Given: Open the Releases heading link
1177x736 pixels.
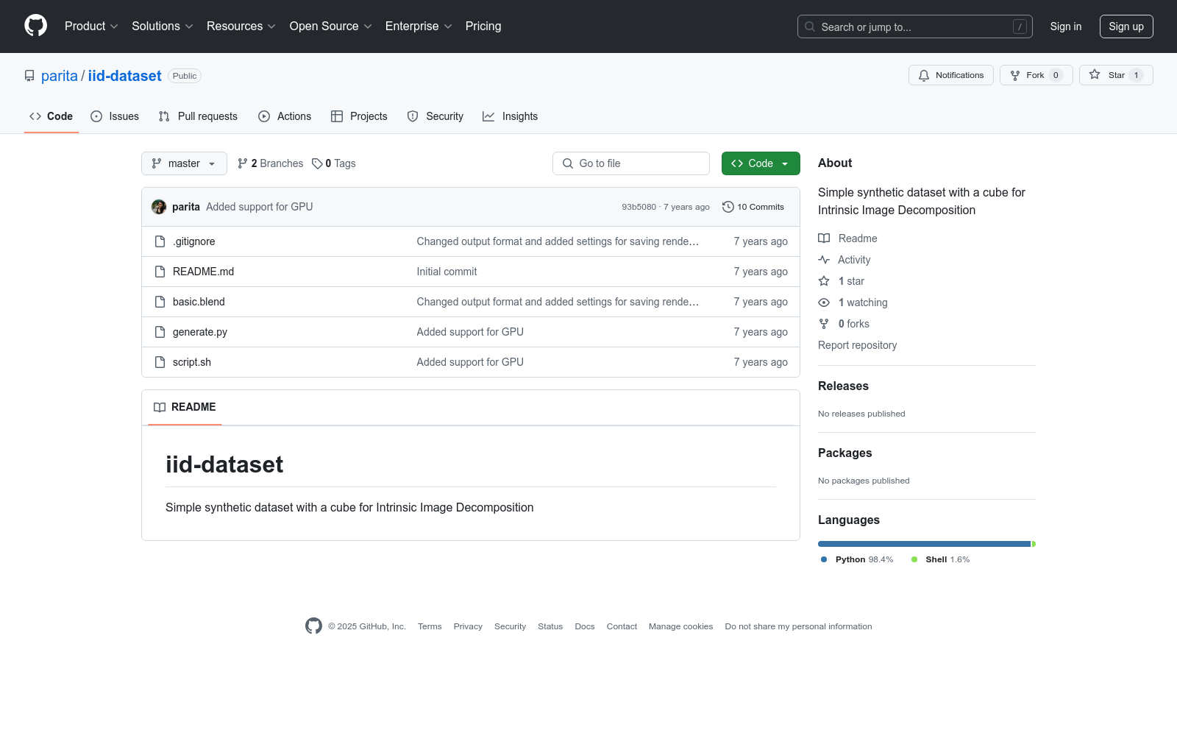Looking at the screenshot, I should click(x=843, y=386).
